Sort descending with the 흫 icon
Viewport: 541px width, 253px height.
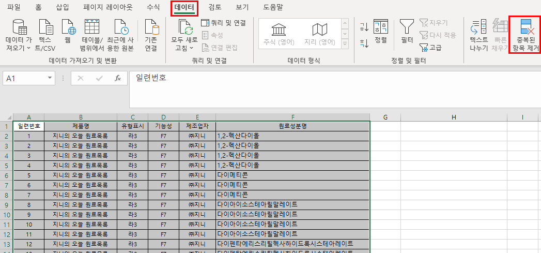pos(364,43)
